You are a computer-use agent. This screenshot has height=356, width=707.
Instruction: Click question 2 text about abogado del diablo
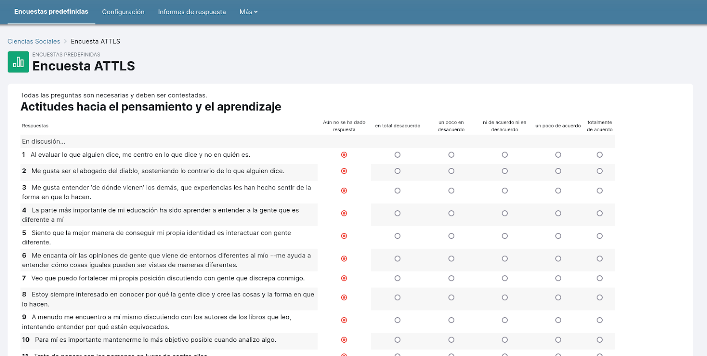pyautogui.click(x=158, y=171)
